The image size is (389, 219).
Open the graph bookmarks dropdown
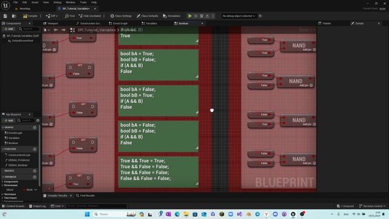[x=46, y=30]
